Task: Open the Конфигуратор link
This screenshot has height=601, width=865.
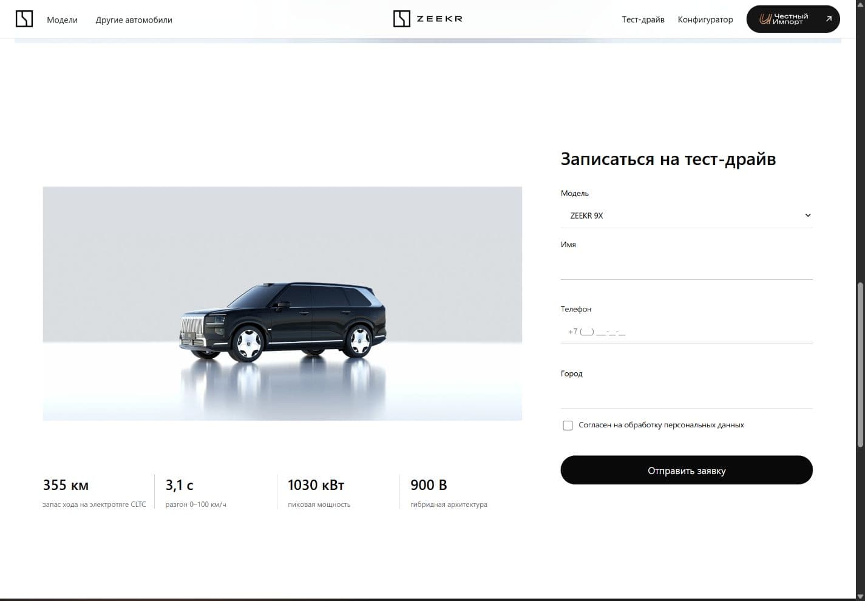Action: [x=705, y=19]
